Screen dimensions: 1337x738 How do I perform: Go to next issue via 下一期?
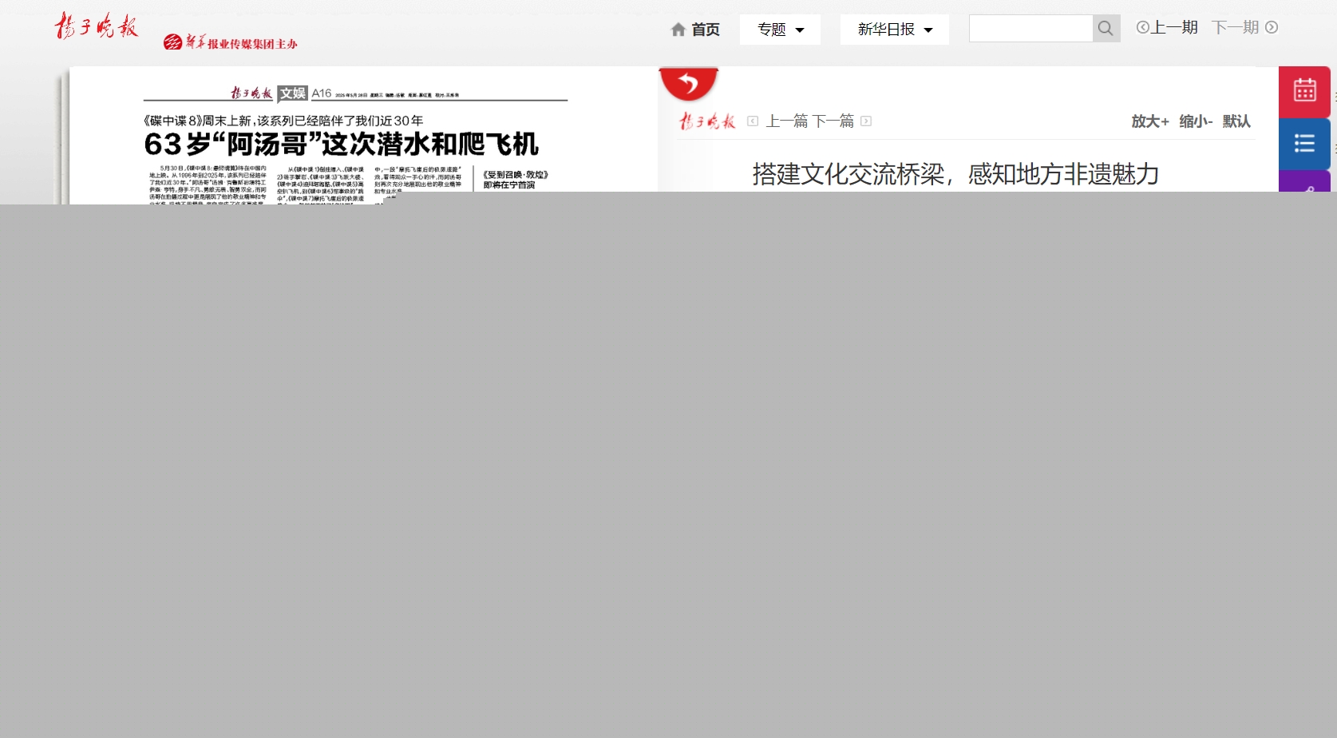pos(1244,27)
